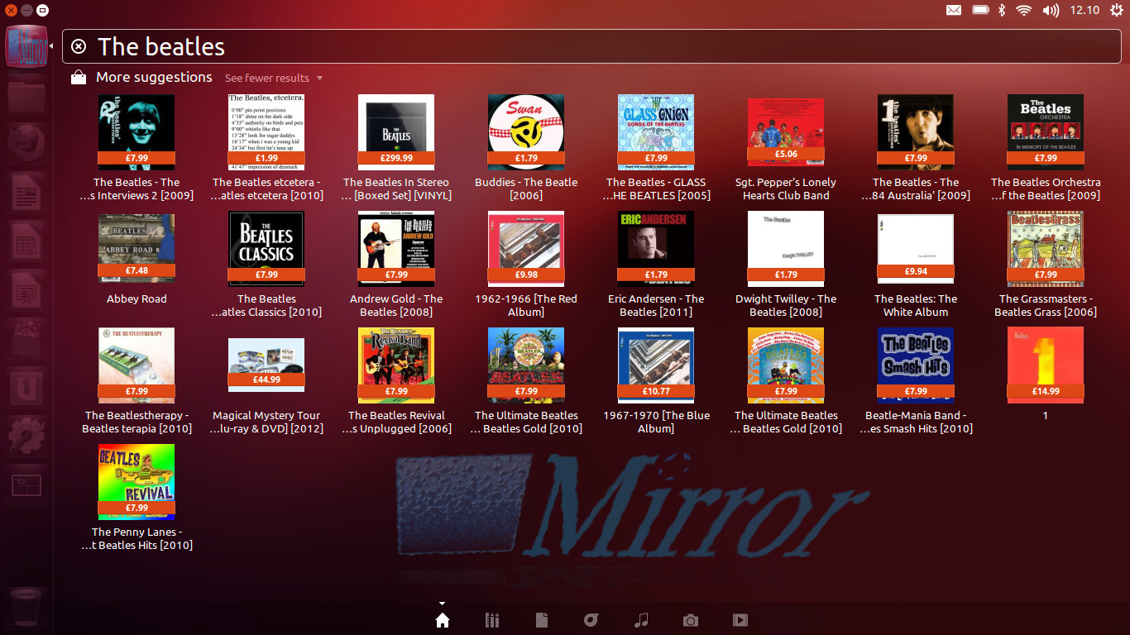Open the mail indicator envelope icon
This screenshot has height=635, width=1130.
pos(954,10)
